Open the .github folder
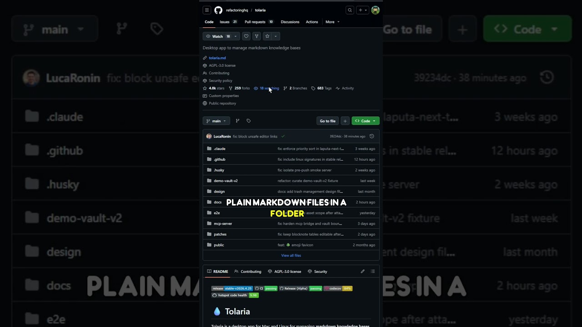Screen dimensions: 582x327 coord(220,159)
